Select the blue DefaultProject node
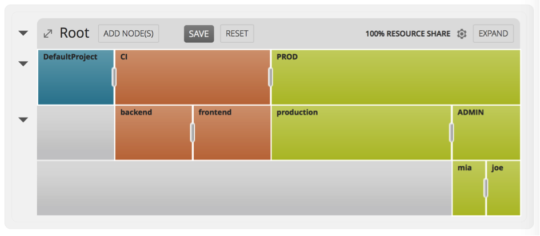 pyautogui.click(x=76, y=77)
